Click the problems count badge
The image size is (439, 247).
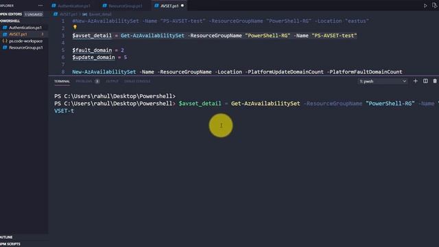pyautogui.click(x=97, y=81)
